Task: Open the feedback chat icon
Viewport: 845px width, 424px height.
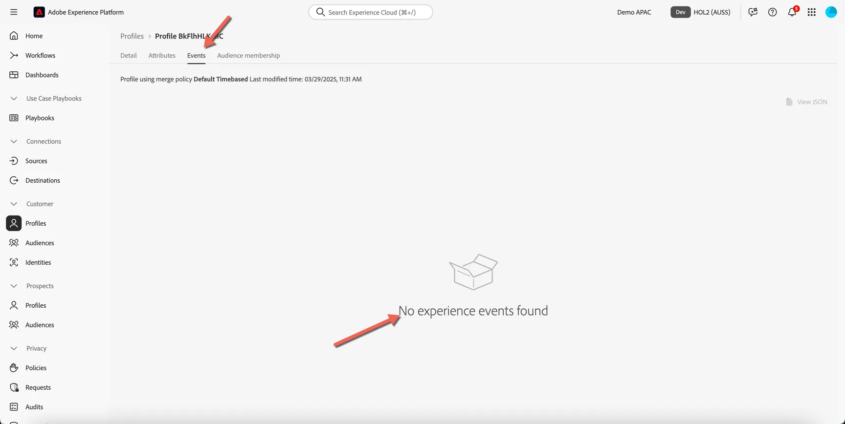Action: 753,12
